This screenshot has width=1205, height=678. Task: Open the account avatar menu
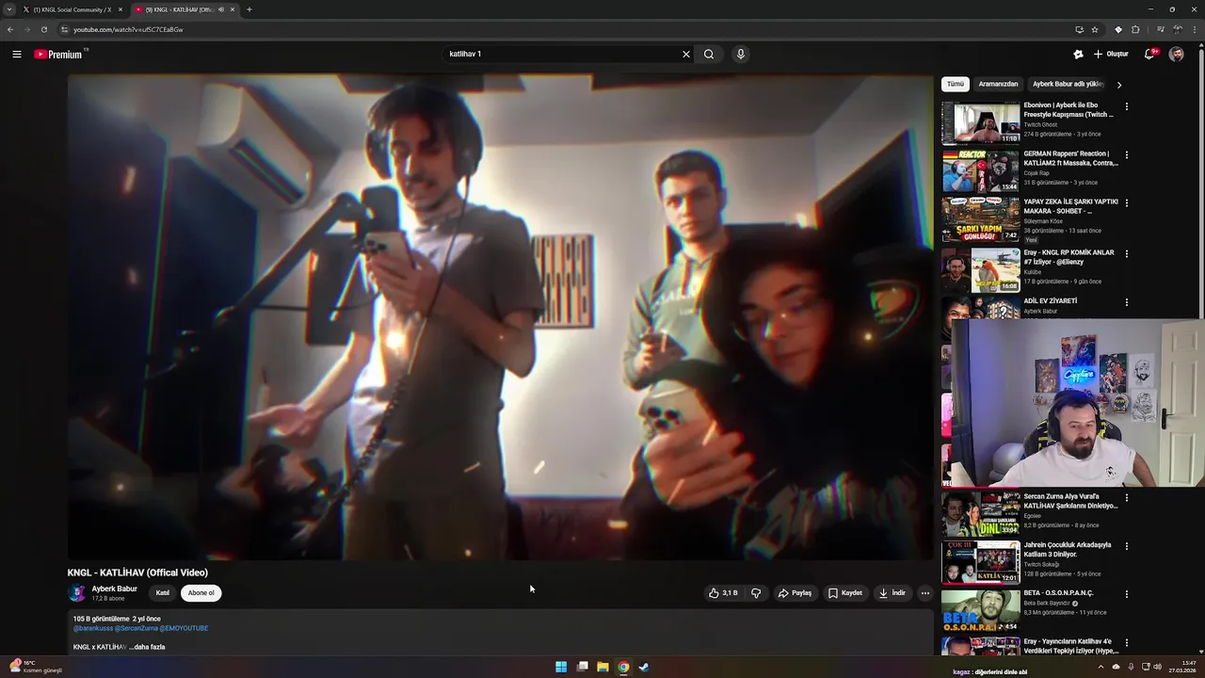click(x=1177, y=55)
